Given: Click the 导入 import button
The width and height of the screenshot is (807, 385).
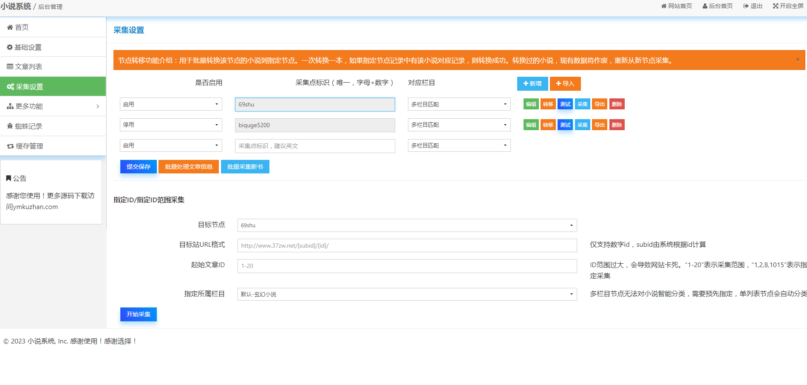Looking at the screenshot, I should point(565,84).
